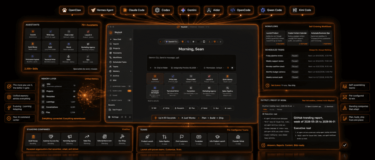Toggle Paused status for Friday pipeline review
Image resolution: width=375 pixels, height=160 pixels.
(295, 56)
